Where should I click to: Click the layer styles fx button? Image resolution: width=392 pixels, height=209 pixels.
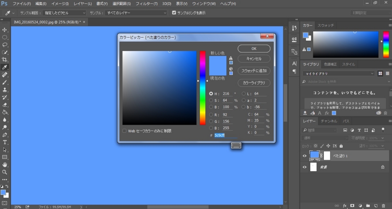pos(345,206)
